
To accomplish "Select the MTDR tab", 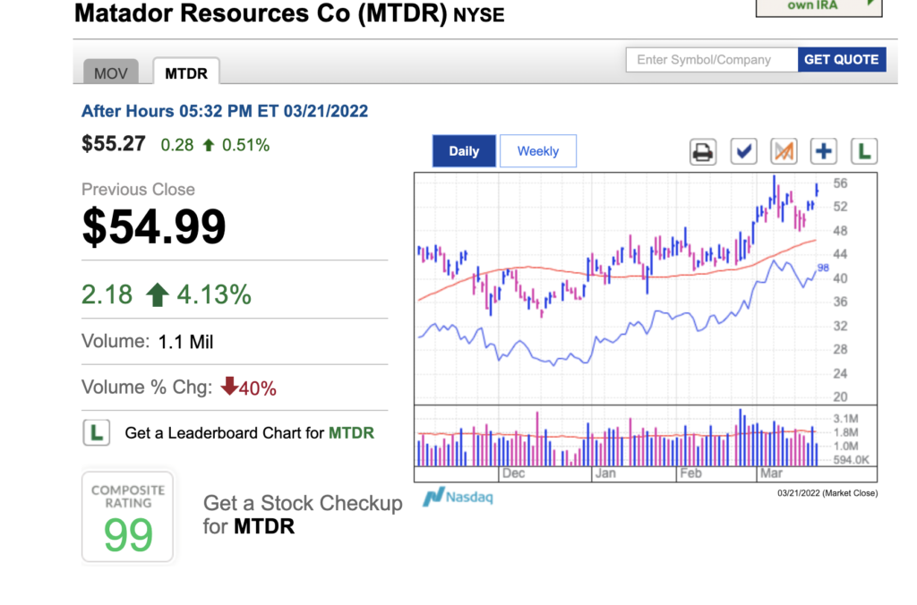I will tap(186, 72).
